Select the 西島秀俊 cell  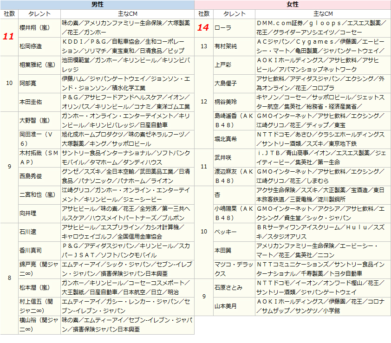[x=39, y=176]
